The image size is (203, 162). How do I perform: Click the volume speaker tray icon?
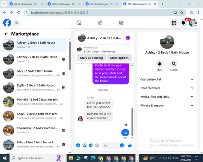170,158
